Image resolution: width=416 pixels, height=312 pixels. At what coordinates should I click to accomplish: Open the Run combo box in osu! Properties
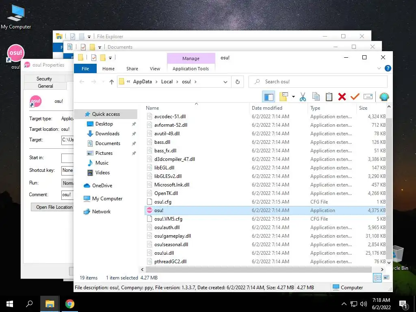67,183
